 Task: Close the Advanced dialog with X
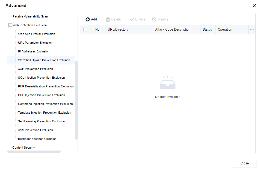click(254, 6)
